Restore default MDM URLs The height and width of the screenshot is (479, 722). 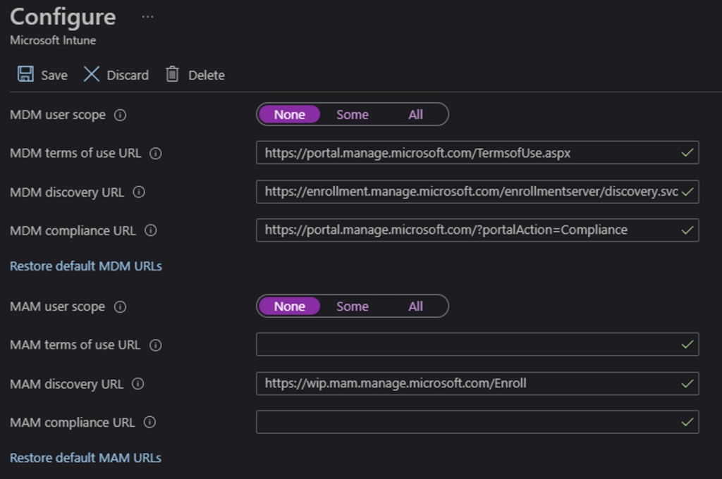coord(86,266)
